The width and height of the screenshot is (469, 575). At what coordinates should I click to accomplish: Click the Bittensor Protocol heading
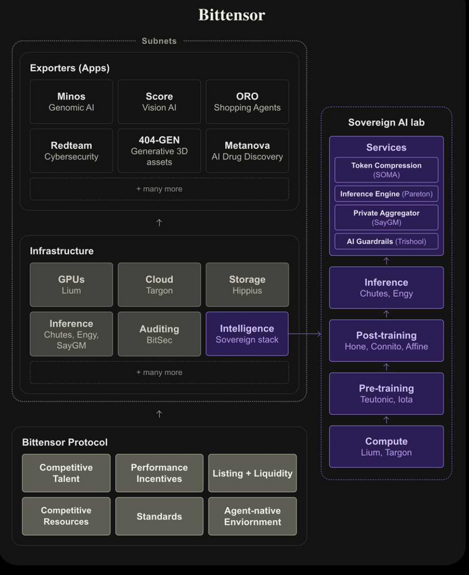[65, 442]
